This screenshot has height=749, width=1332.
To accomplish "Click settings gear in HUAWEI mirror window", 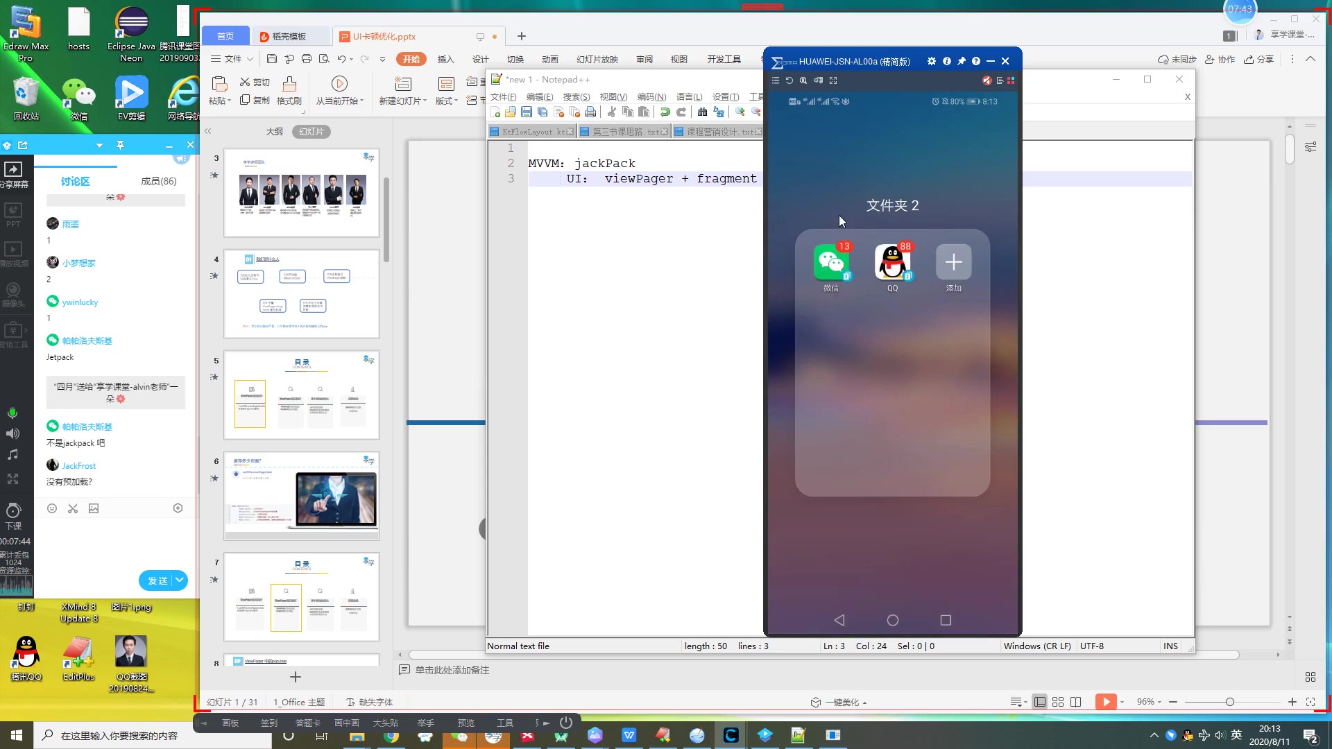I will [x=932, y=61].
